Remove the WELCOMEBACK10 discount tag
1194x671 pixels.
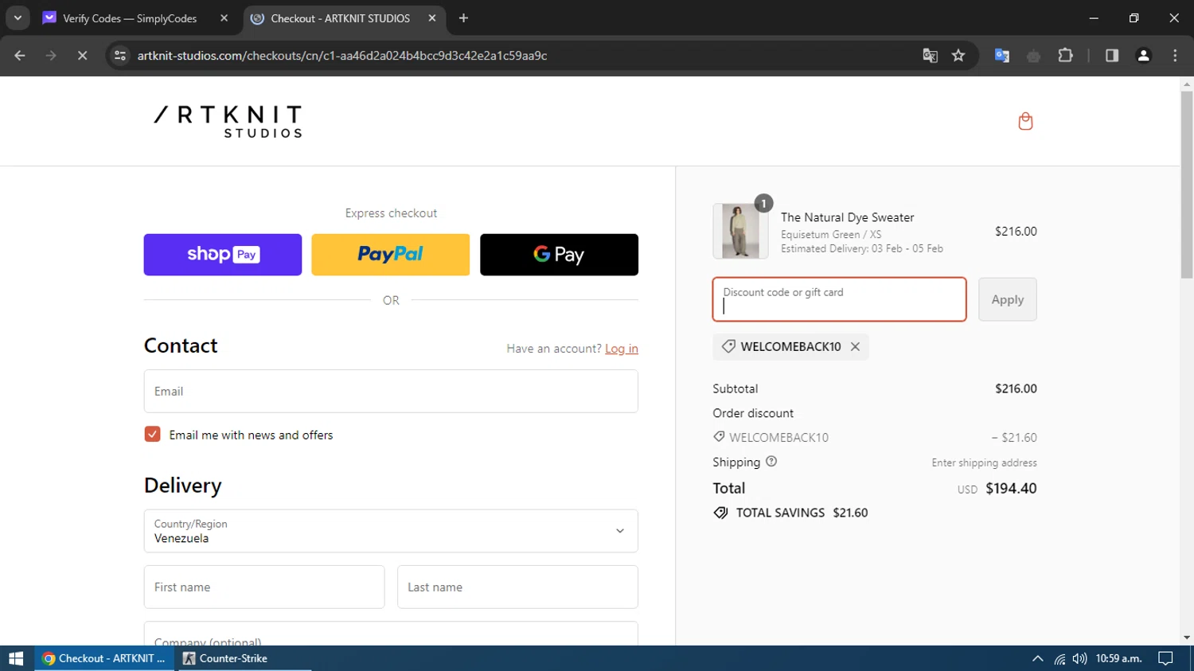pyautogui.click(x=855, y=347)
